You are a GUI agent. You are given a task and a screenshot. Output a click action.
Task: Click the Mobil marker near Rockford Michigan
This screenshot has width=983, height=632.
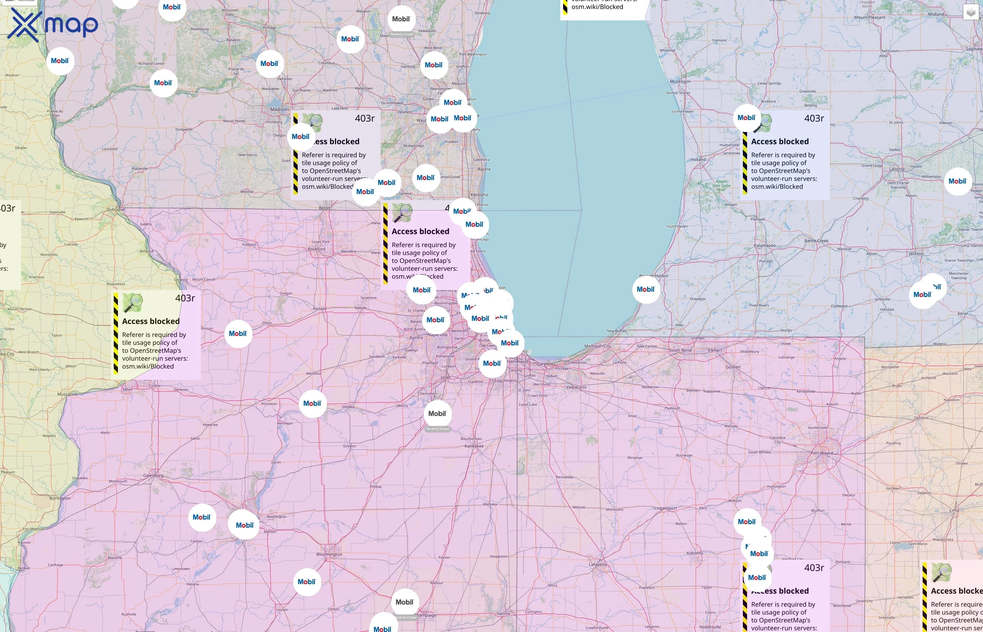pos(746,118)
